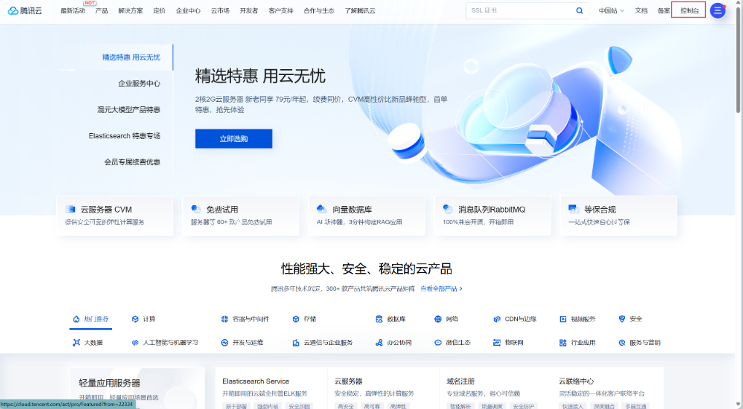Screen dimensions: 743x409
Task: Click the icon beside 容器与中间件
Action: click(x=224, y=319)
